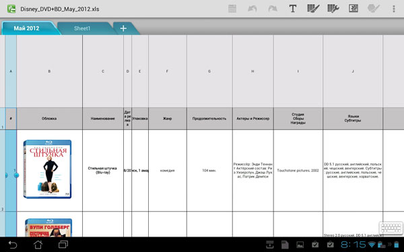This screenshot has height=252, width=404.
Task: Tap the SD card notification icon
Action: tap(285, 245)
